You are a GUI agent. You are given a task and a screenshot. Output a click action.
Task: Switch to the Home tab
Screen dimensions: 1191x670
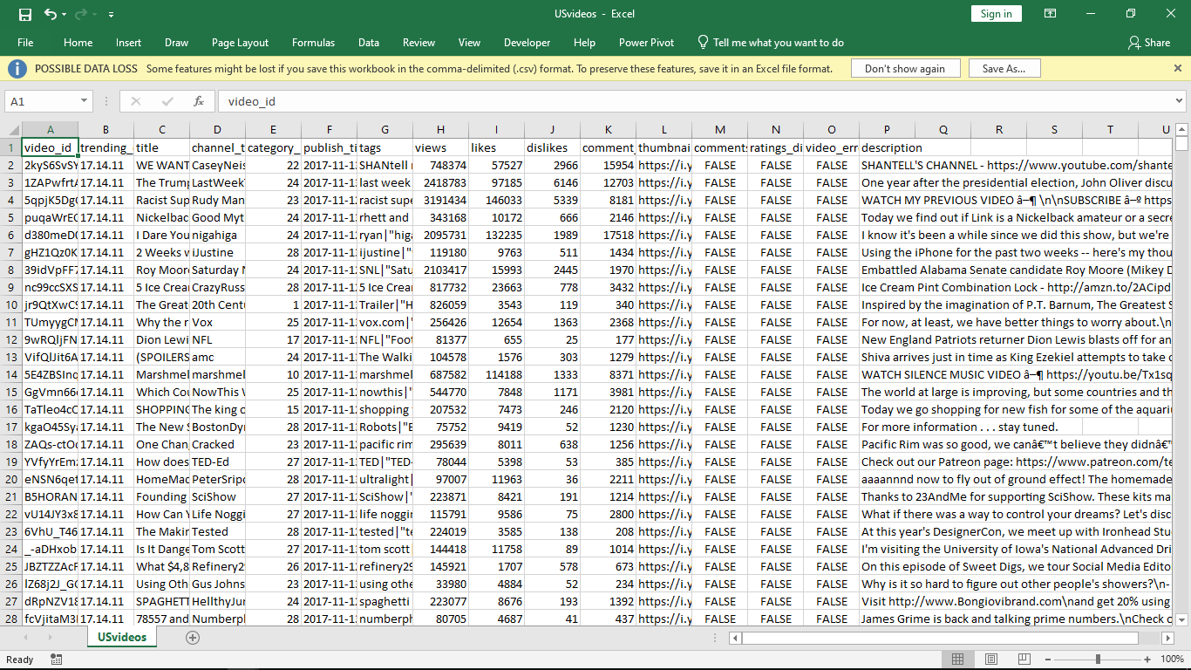pyautogui.click(x=78, y=43)
